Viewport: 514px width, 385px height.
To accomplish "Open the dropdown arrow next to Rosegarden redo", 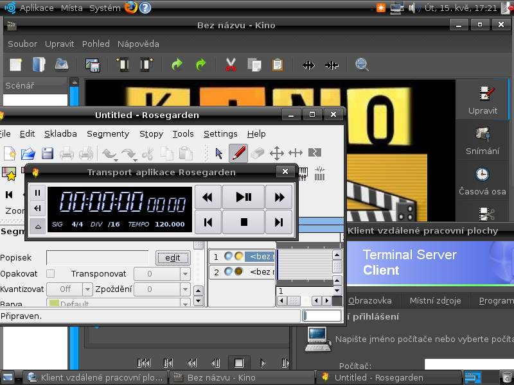I will point(135,160).
